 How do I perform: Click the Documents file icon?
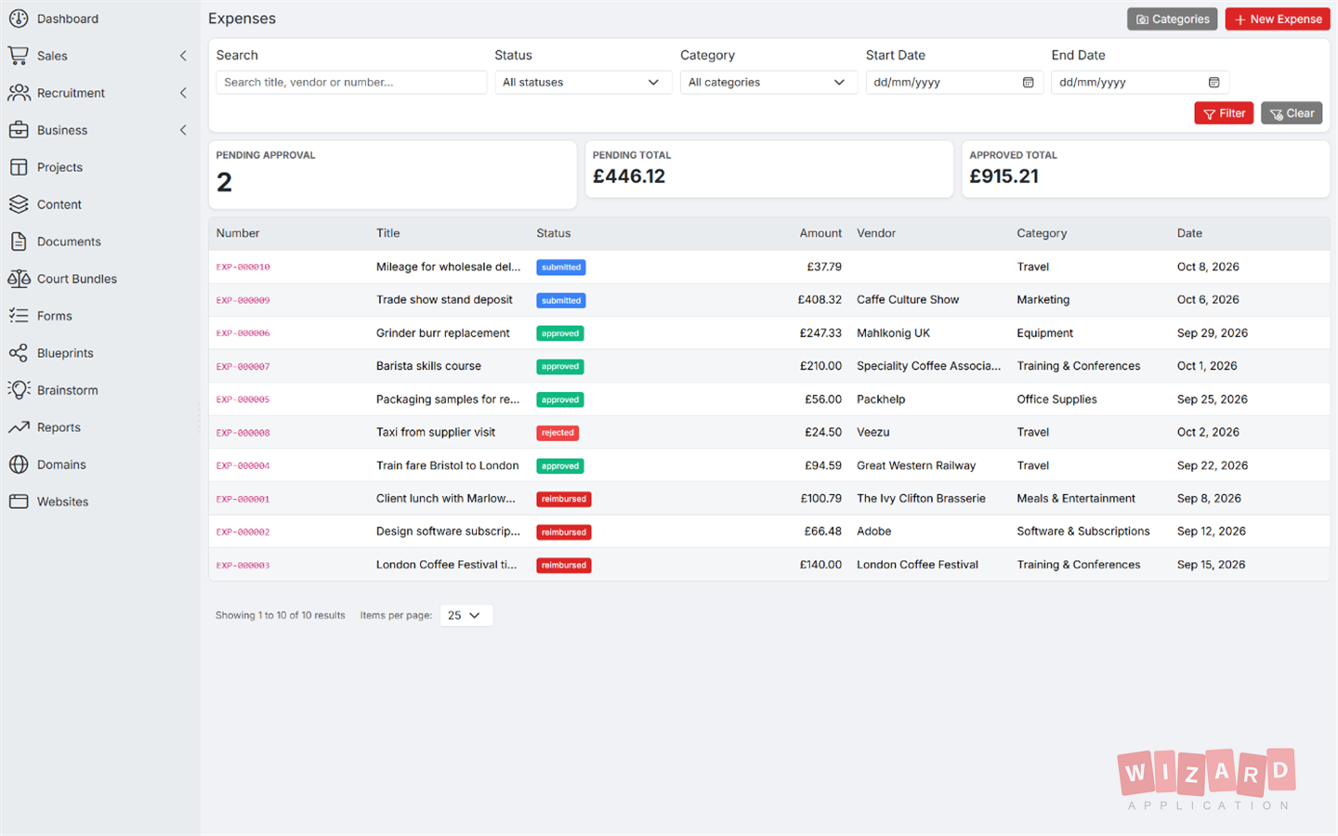pos(19,242)
